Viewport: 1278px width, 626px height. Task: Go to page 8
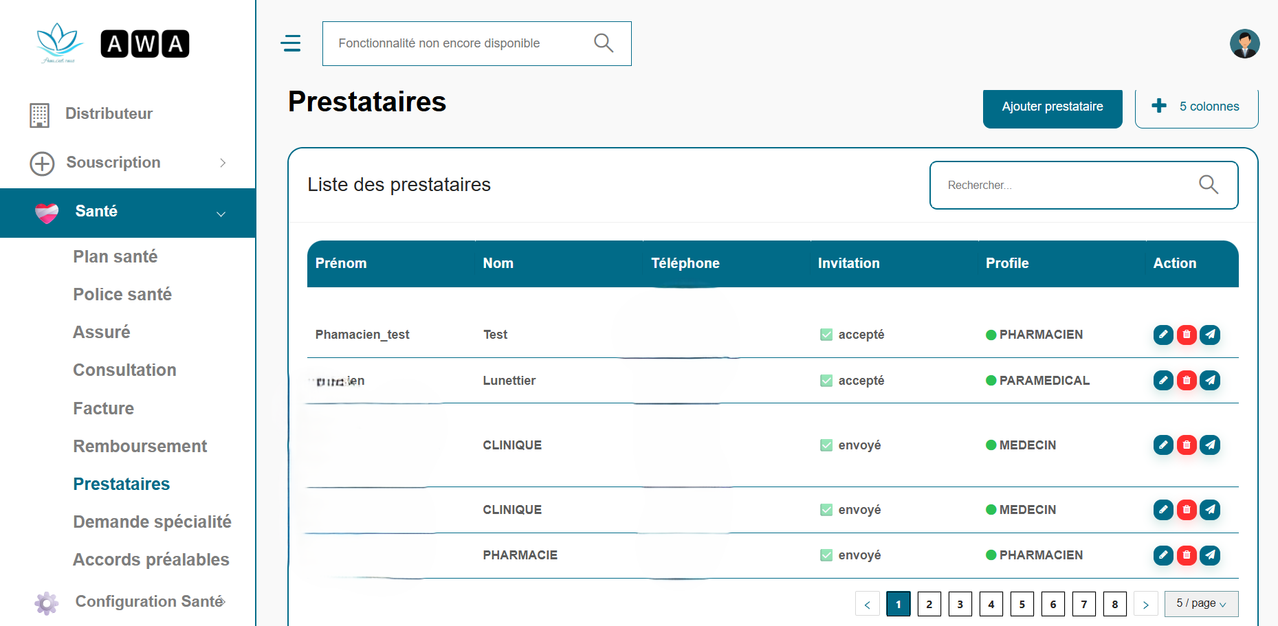1115,604
